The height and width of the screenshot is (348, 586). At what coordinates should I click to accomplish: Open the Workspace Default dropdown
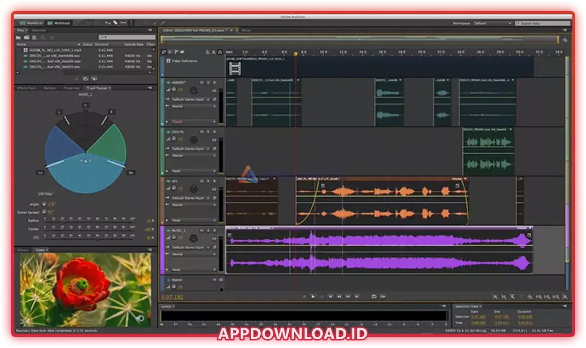tap(492, 24)
